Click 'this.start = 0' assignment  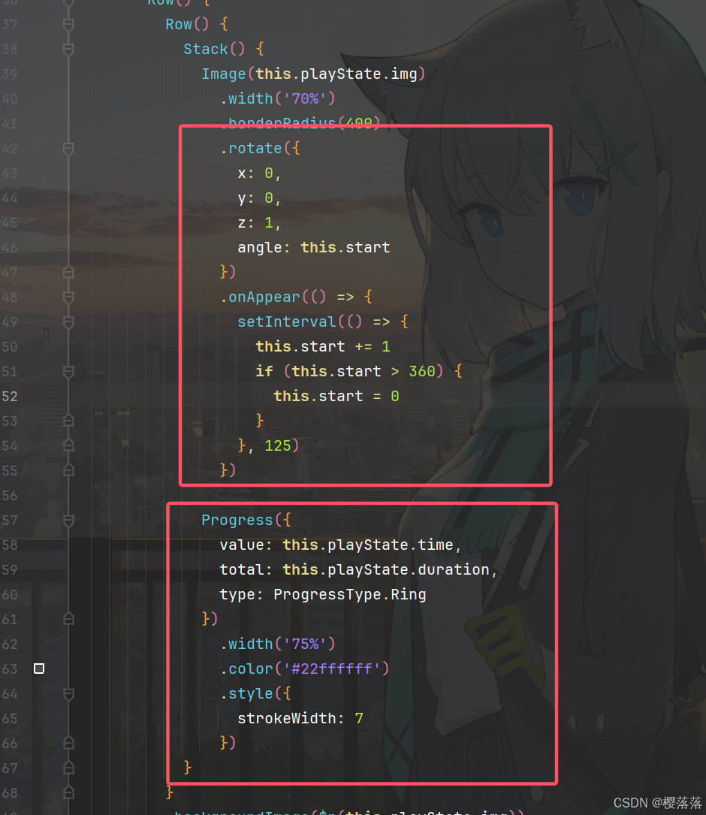[x=336, y=396]
